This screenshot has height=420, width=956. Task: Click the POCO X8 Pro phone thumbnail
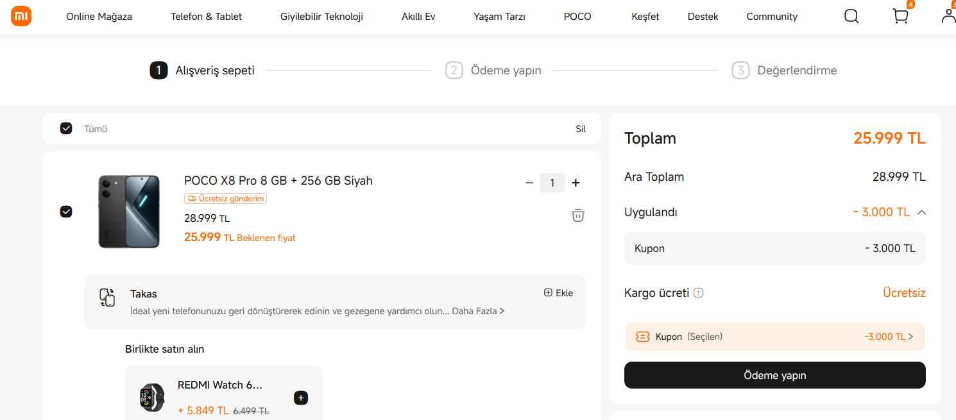[x=129, y=212]
